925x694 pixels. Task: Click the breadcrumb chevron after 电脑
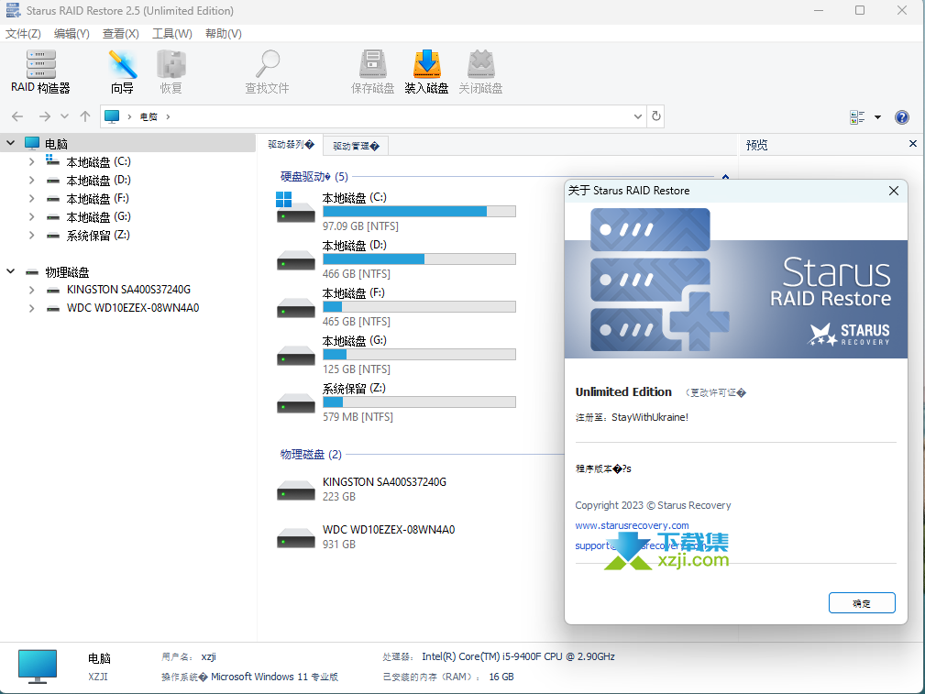pyautogui.click(x=168, y=116)
